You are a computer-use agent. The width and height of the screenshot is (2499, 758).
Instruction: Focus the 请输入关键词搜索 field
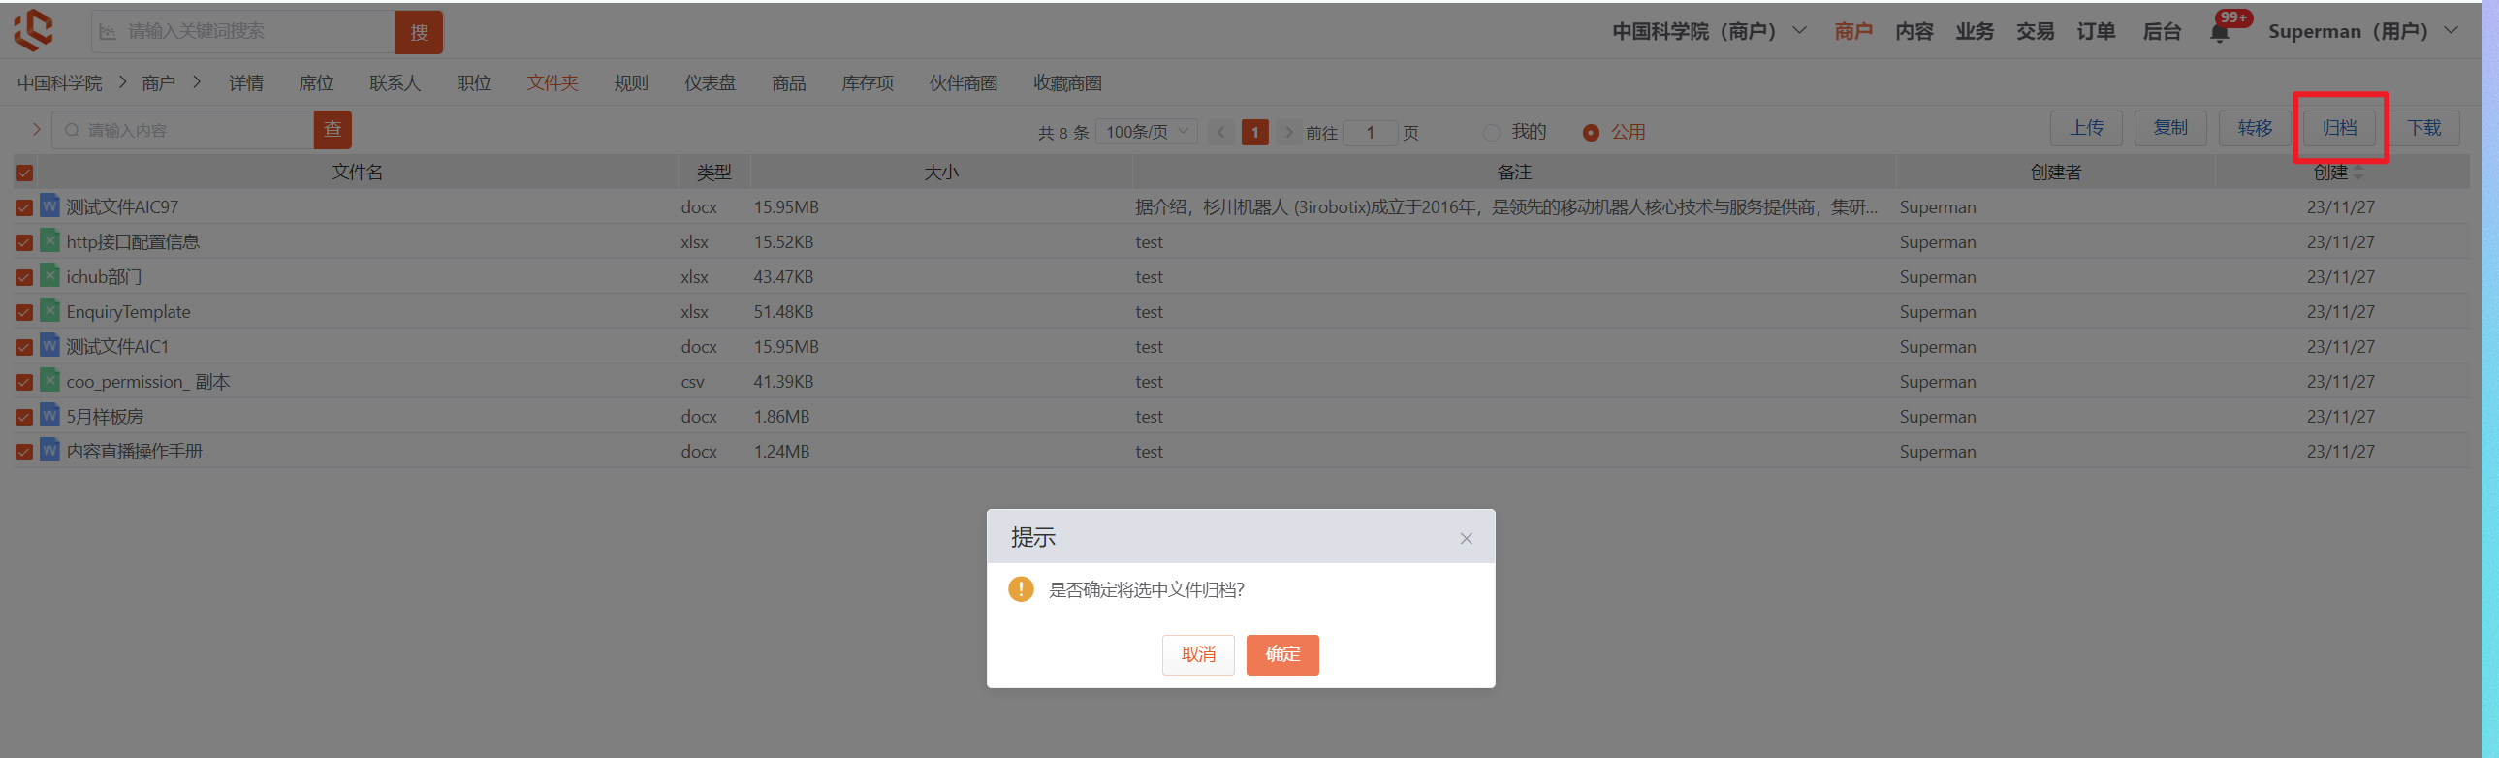(x=243, y=32)
